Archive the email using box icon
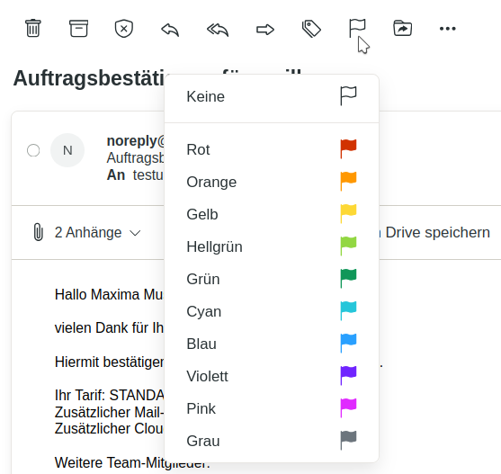Viewport: 501px width, 474px height. click(x=78, y=29)
